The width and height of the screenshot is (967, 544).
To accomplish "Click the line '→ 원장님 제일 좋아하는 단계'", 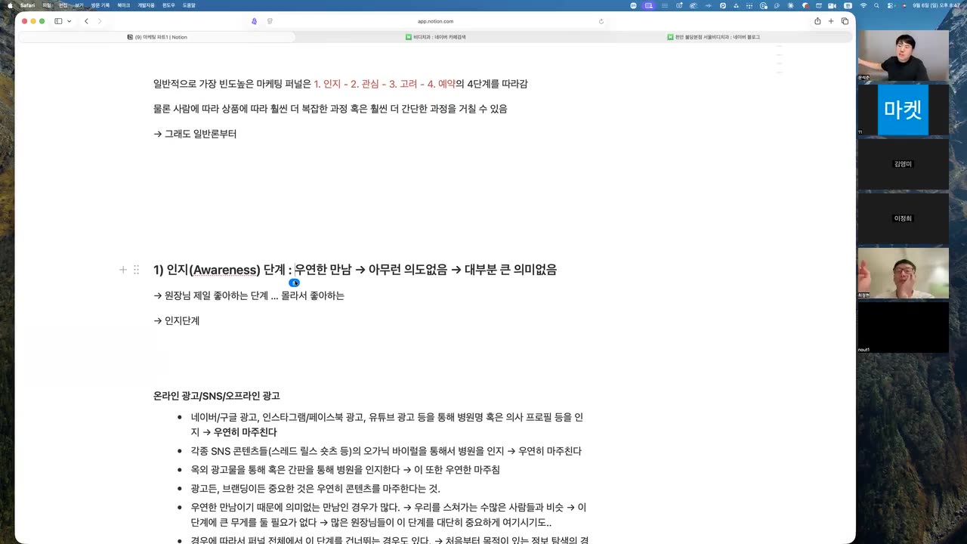I will pyautogui.click(x=211, y=295).
